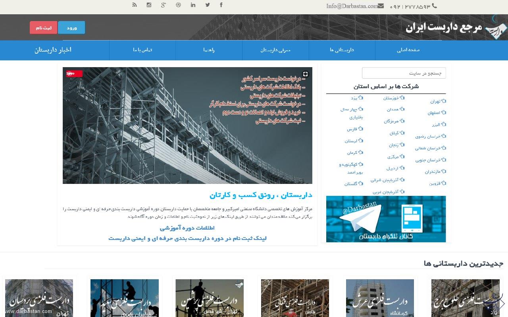Open the اطلاعات دوره آموزشی link
The image size is (508, 317).
pyautogui.click(x=187, y=228)
